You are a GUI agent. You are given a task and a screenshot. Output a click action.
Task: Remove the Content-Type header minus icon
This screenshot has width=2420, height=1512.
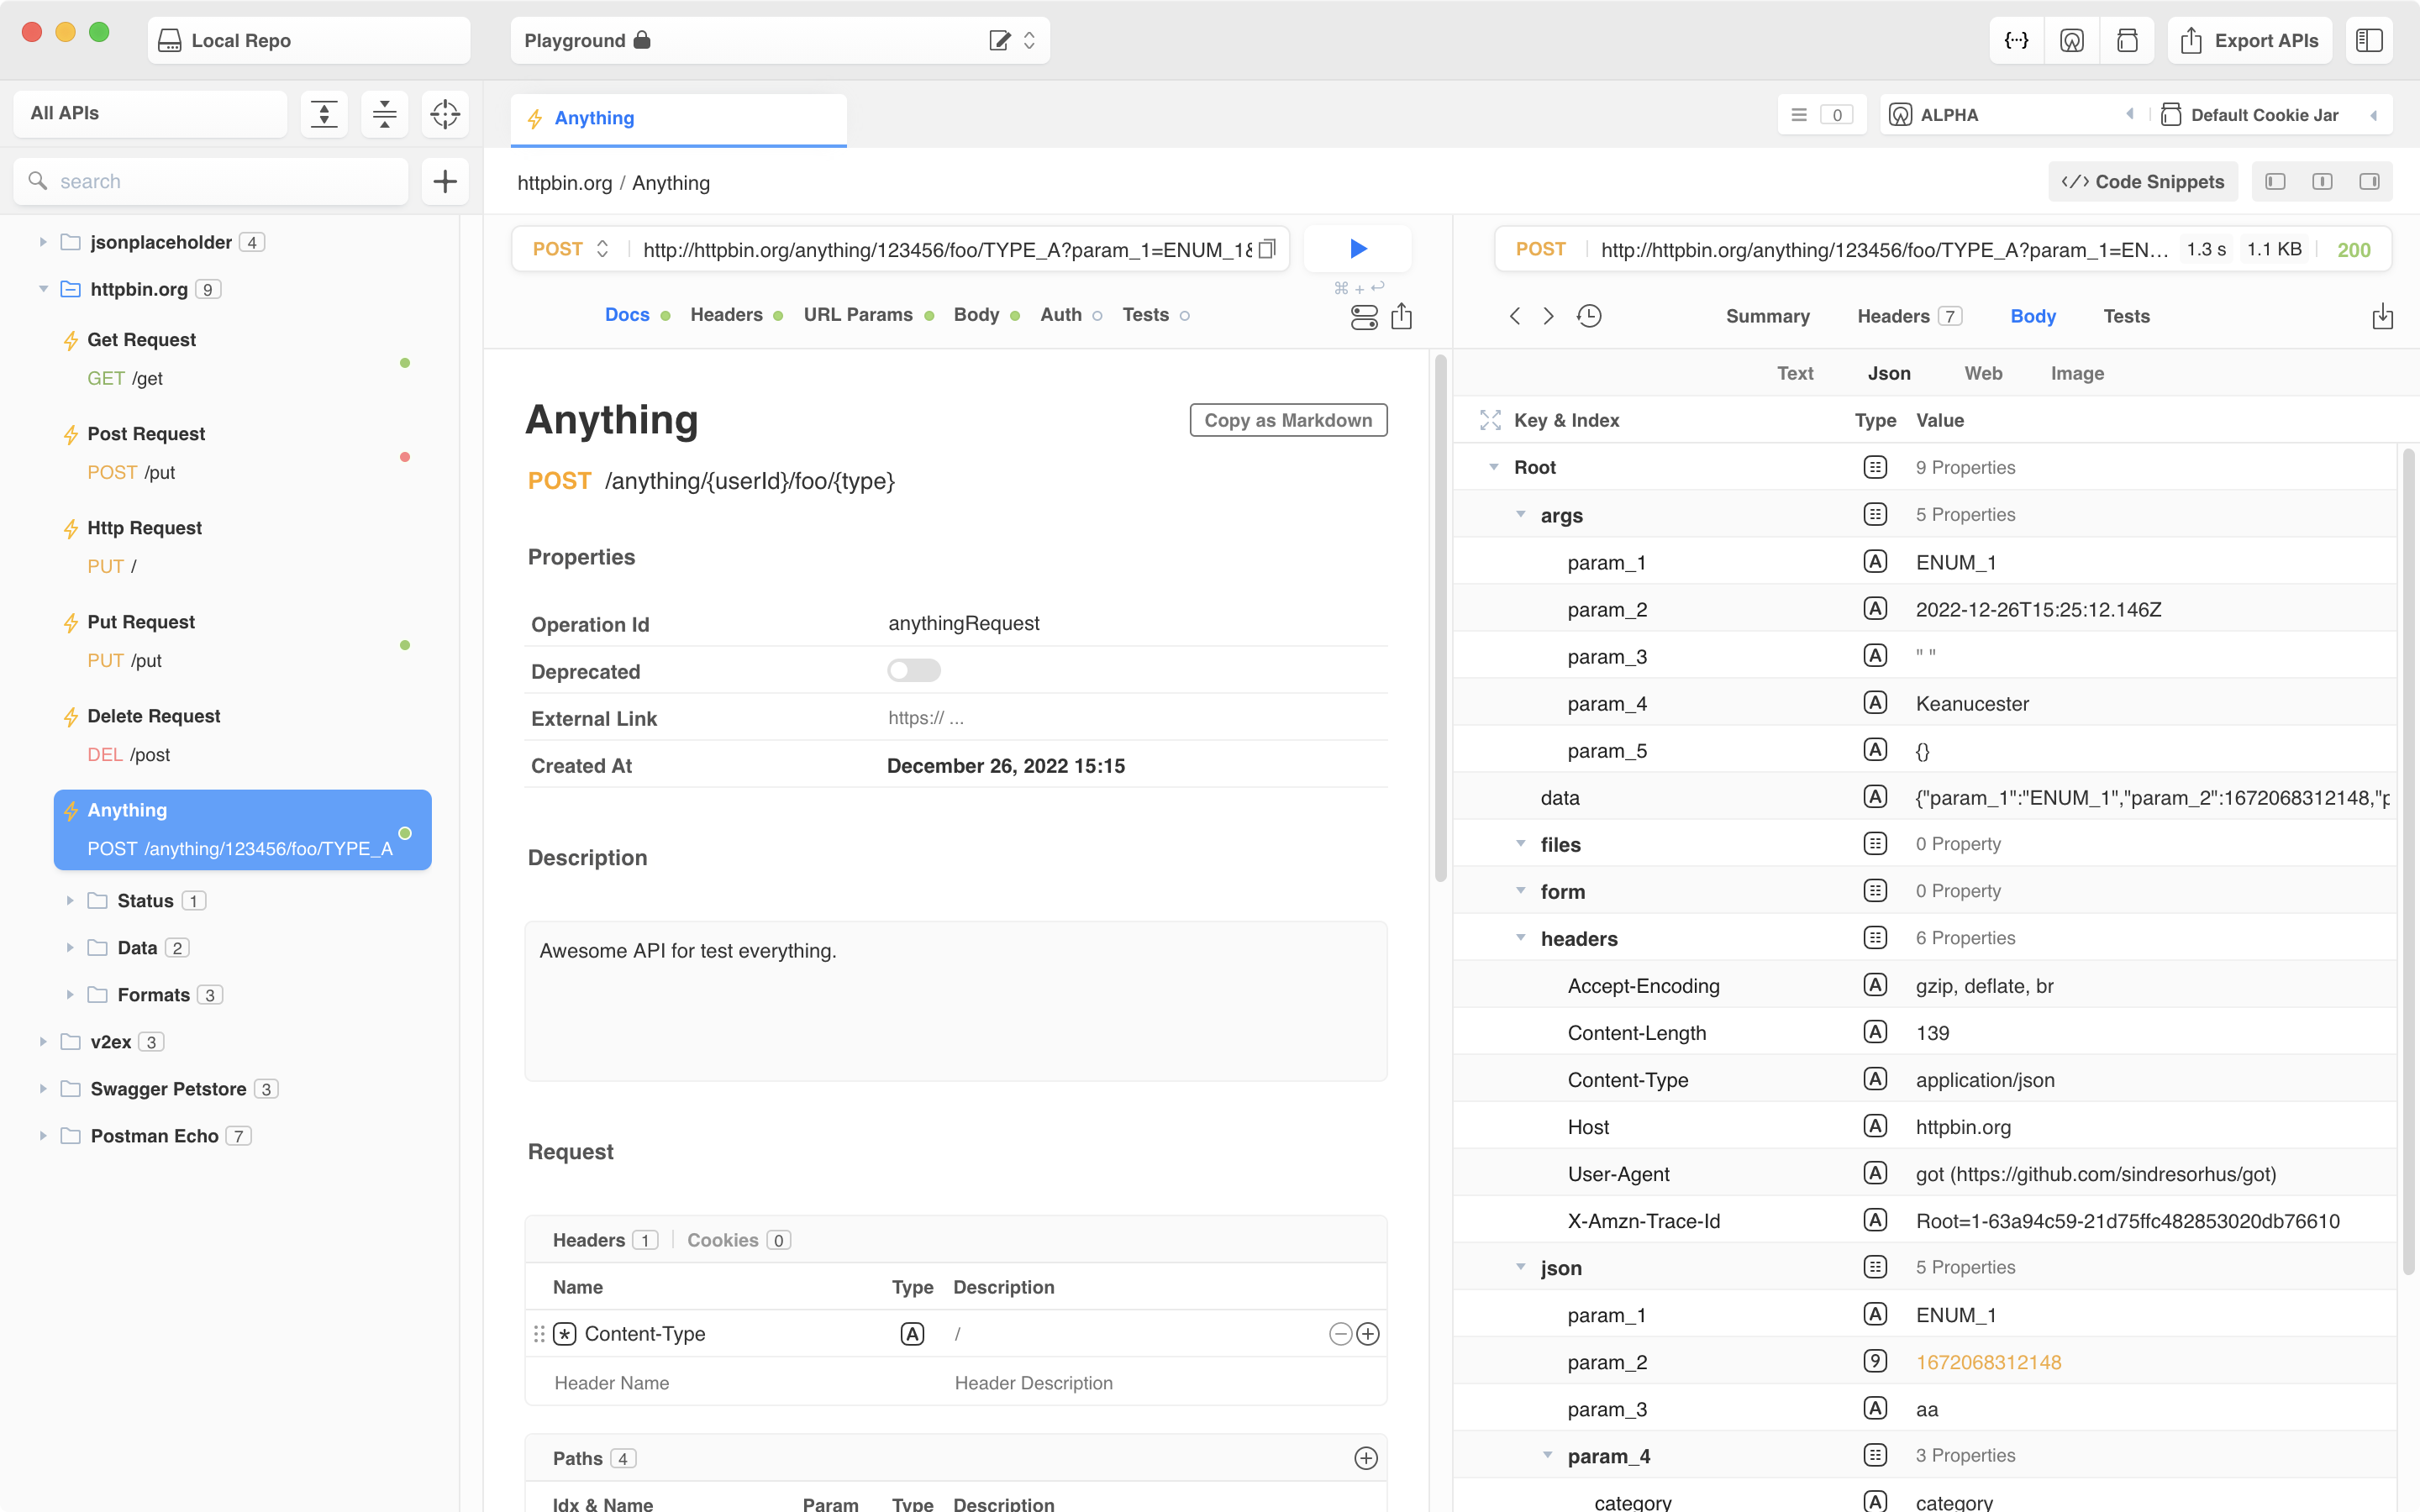click(1340, 1334)
